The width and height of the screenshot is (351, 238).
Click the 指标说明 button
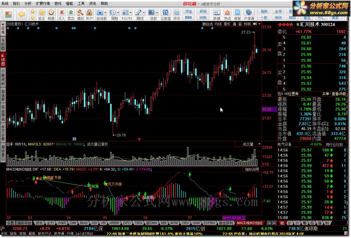[x=252, y=169]
